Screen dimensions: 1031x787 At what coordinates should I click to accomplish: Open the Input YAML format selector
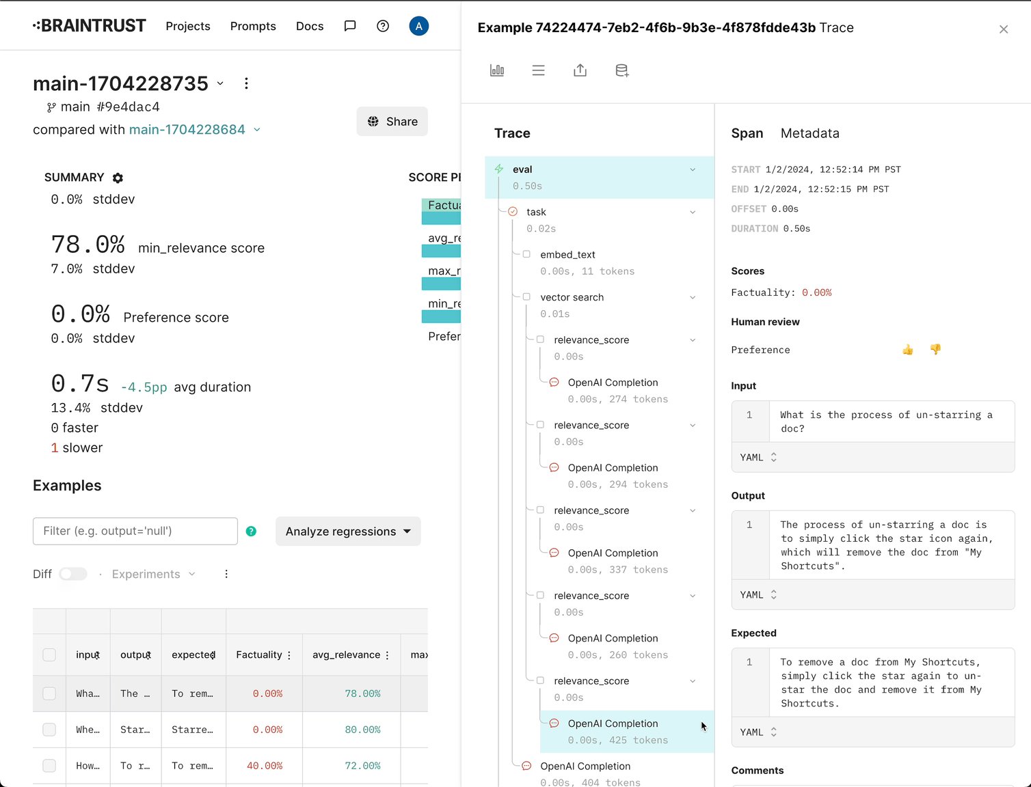pos(758,458)
